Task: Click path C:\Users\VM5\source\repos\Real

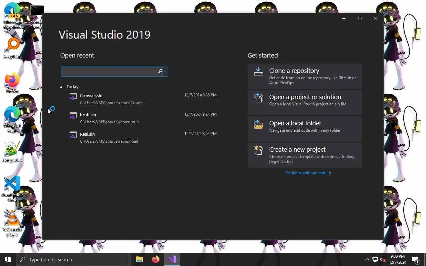Action: pyautogui.click(x=109, y=141)
